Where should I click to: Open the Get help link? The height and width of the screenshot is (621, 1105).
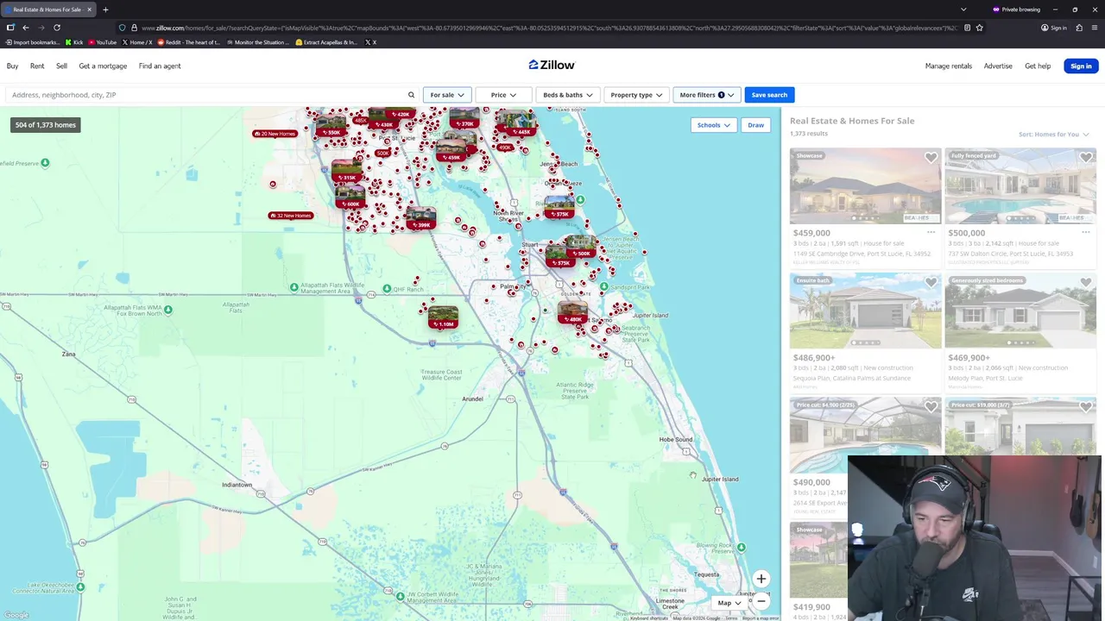1038,66
